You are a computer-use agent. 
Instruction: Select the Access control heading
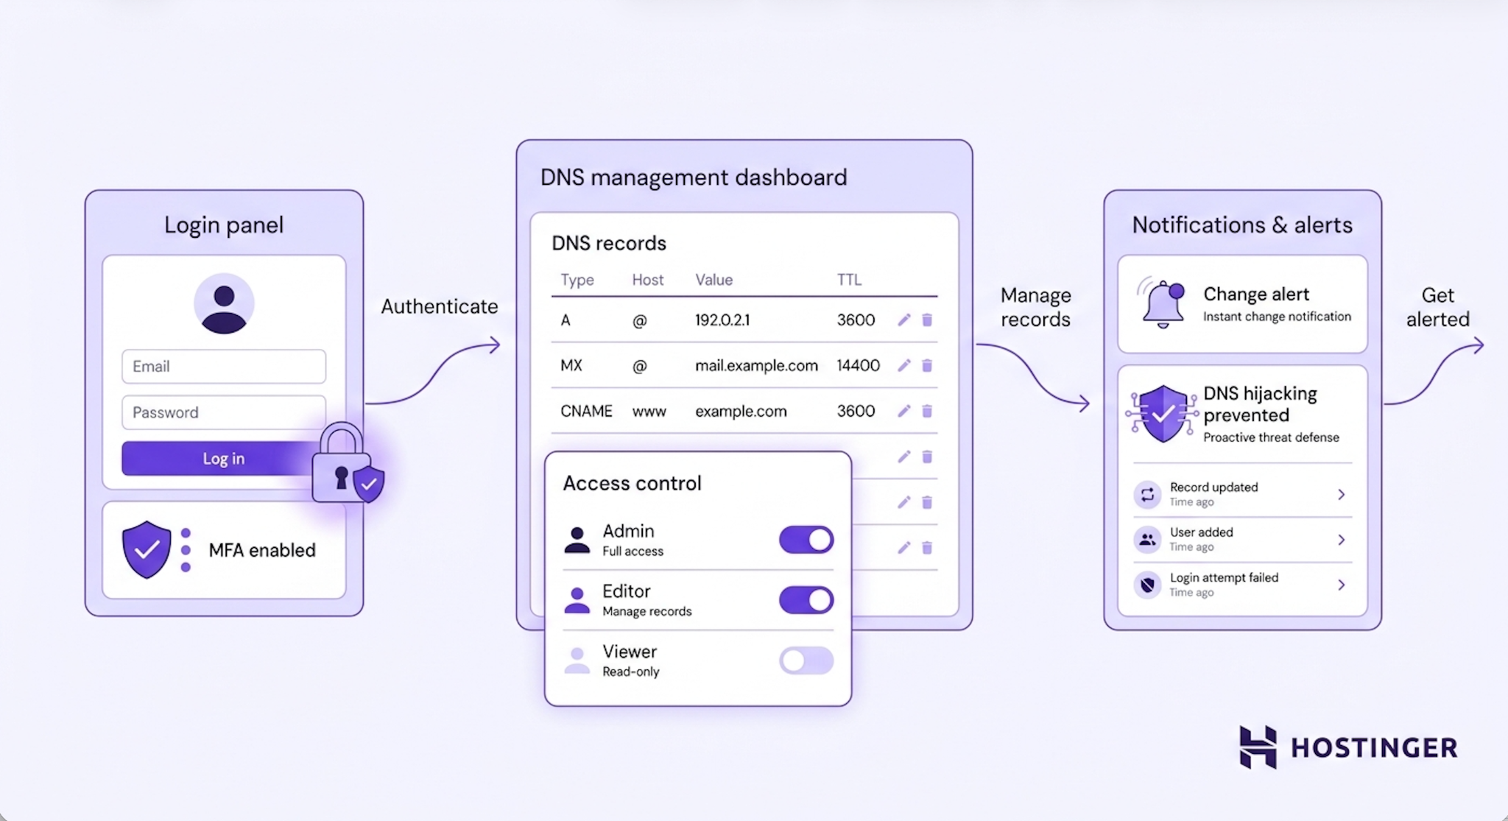click(632, 483)
